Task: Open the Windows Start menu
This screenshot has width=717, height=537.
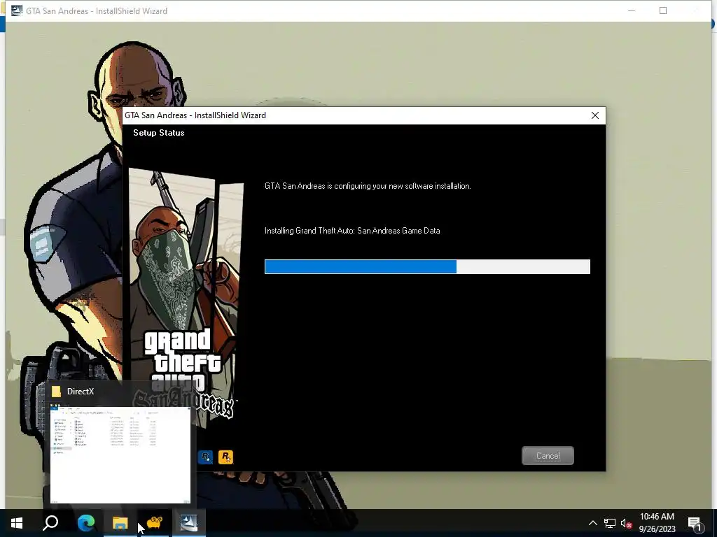Action: click(17, 523)
